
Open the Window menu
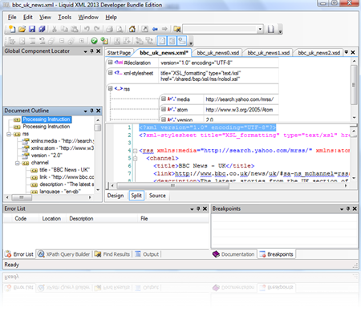click(88, 18)
